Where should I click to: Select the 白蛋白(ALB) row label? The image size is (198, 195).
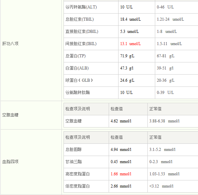coord(77,68)
